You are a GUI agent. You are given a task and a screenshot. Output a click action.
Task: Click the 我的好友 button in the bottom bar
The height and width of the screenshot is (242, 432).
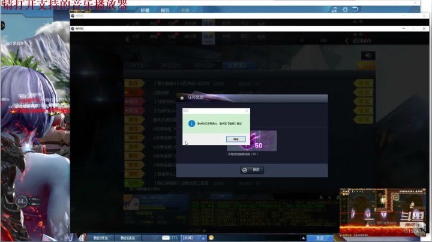point(100,238)
